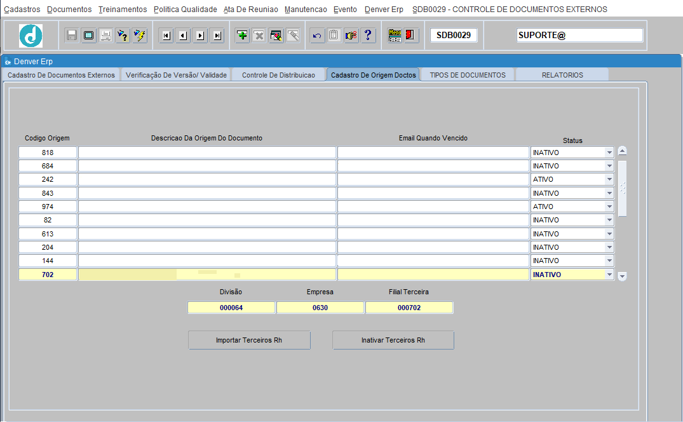
Task: Go to the last record
Action: pyautogui.click(x=217, y=36)
